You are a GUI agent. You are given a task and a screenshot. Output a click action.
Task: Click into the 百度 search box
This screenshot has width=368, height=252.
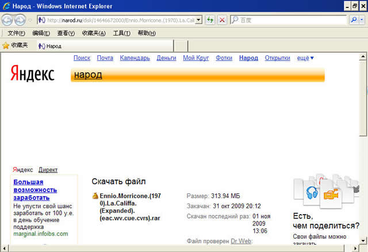[x=289, y=20]
